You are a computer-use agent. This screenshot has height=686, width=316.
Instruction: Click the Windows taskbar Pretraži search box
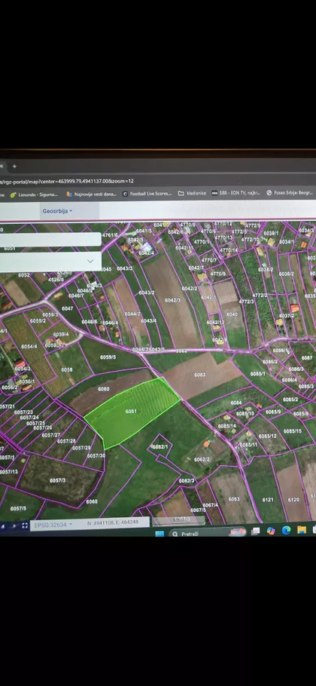point(207,533)
